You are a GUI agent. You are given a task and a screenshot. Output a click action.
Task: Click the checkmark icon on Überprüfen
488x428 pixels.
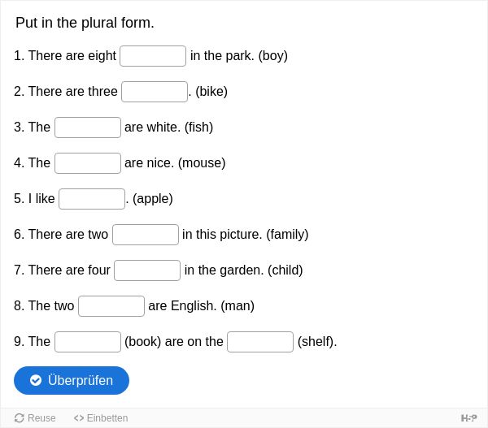point(36,380)
